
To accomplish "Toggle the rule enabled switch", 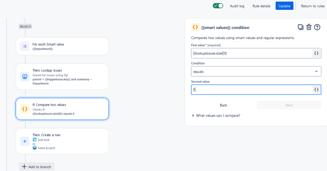I will point(218,6).
